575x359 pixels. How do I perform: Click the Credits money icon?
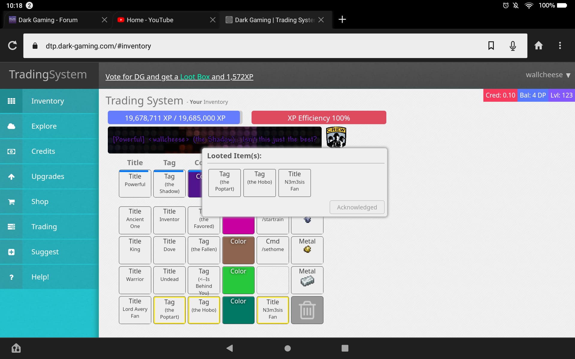pos(11,151)
